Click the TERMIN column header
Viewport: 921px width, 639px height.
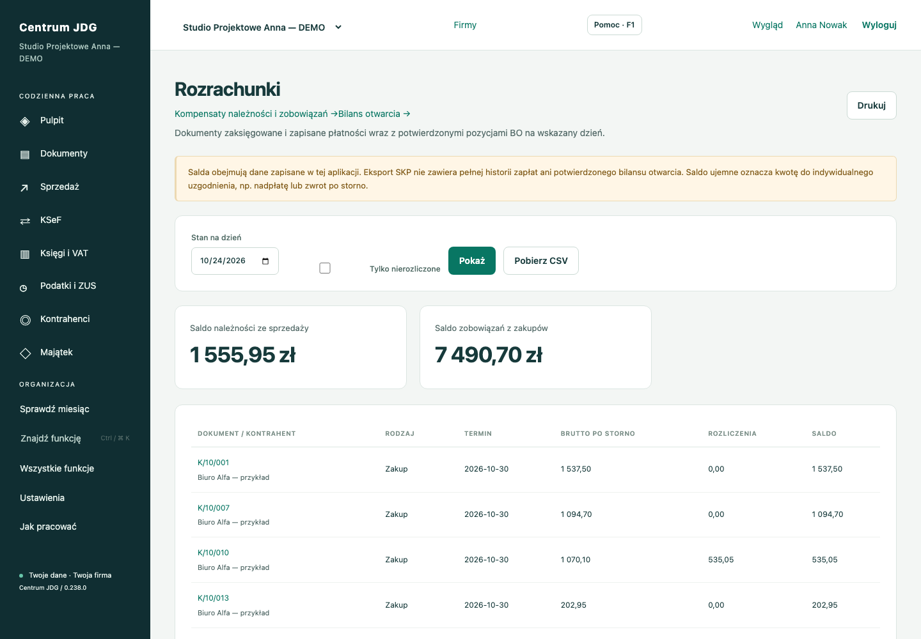tap(478, 433)
